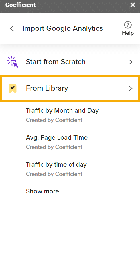
Task: Click the yellow bookmark icon for From Library
Action: (x=13, y=88)
